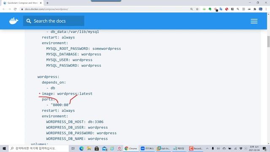Open a new browser tab
The height and width of the screenshot is (152, 270).
[x=47, y=3]
